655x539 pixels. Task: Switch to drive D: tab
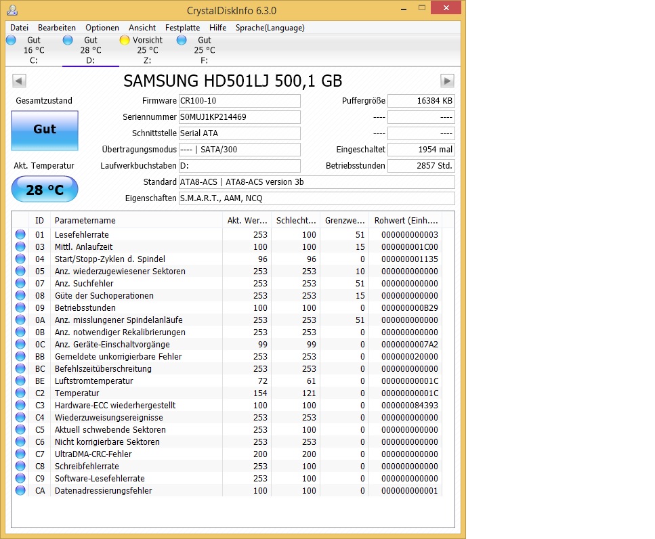point(91,50)
